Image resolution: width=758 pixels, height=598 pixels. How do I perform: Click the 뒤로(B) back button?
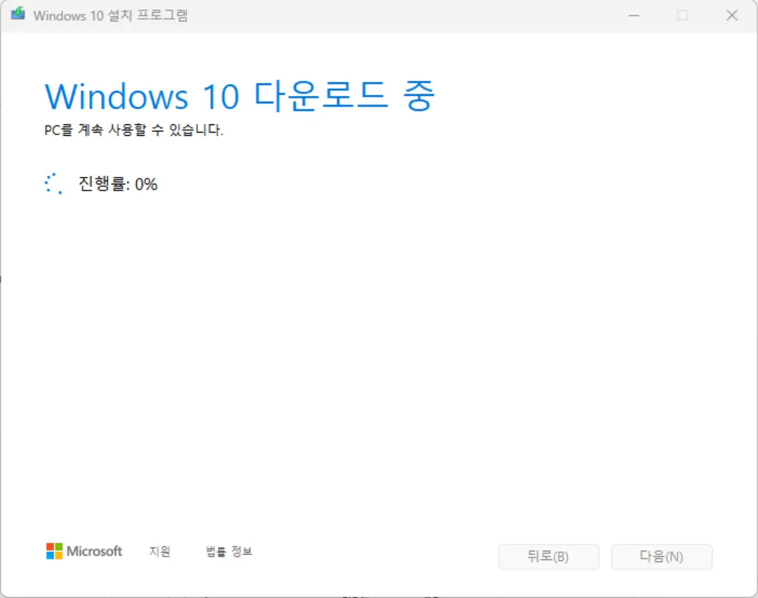coord(548,557)
